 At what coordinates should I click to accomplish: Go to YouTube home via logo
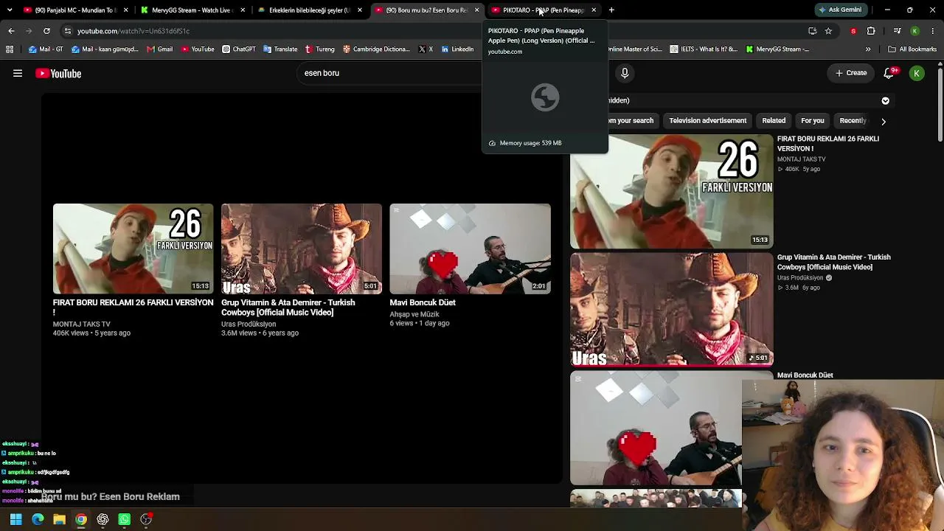click(x=58, y=73)
